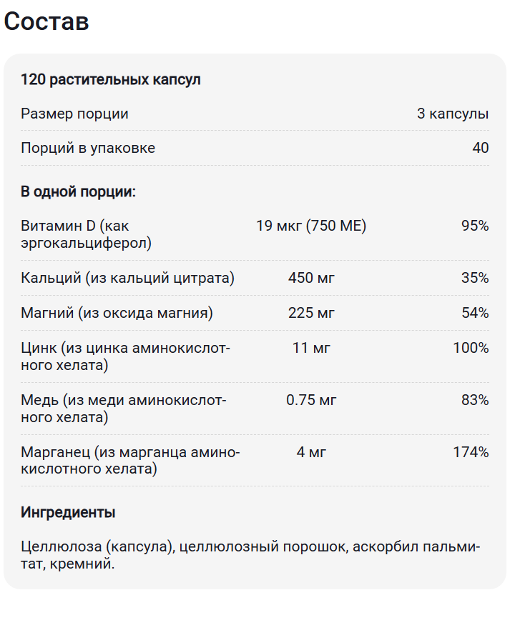Image resolution: width=515 pixels, height=620 pixels.
Task: Select the "450 мг" calcium amount
Action: (x=310, y=278)
